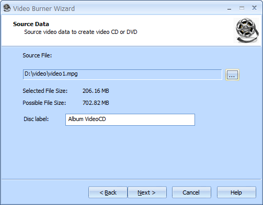Click the Video Burner Wizard title text
Image resolution: width=263 pixels, height=205 pixels.
coord(44,8)
